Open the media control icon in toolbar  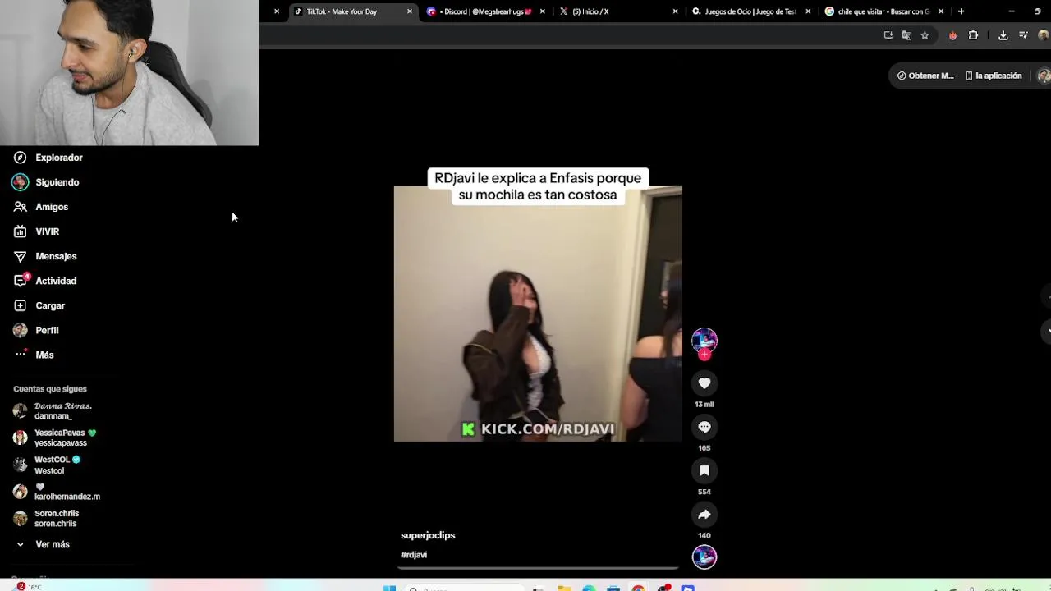(1023, 35)
